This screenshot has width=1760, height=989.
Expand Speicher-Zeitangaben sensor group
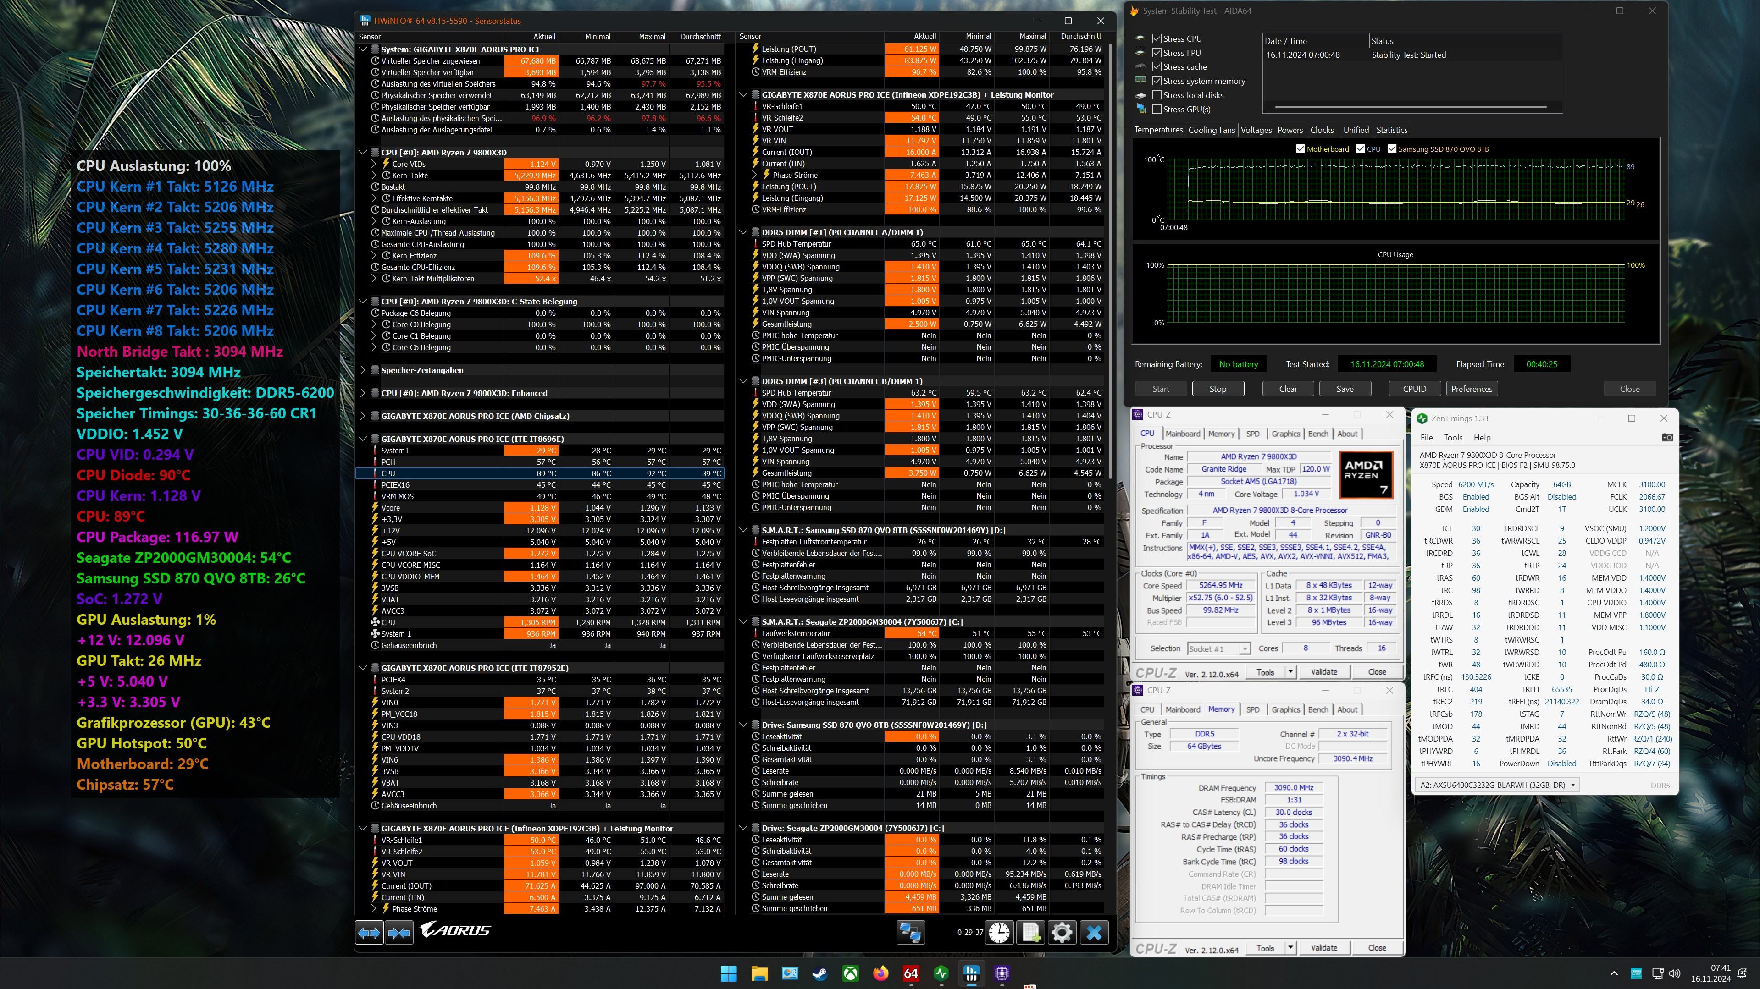[363, 370]
